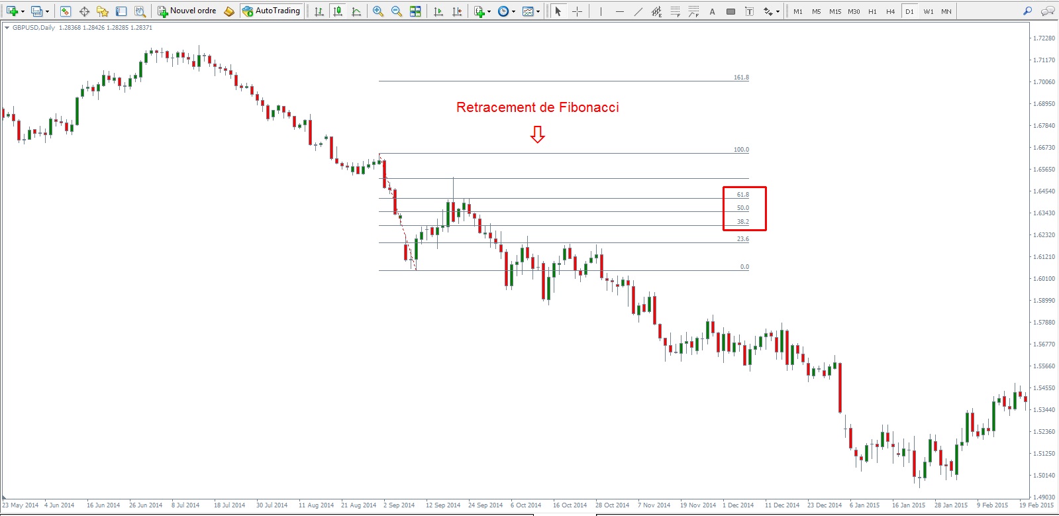
Task: Open the chat speech-bubble icon
Action: pos(1048,11)
